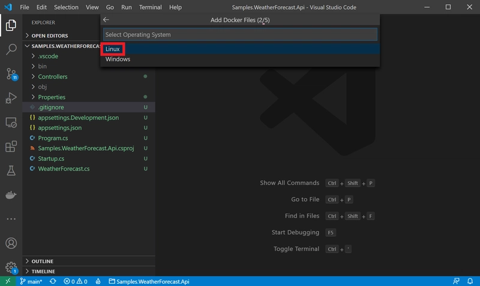This screenshot has width=480, height=286.
Task: Open the View menu
Action: (92, 7)
